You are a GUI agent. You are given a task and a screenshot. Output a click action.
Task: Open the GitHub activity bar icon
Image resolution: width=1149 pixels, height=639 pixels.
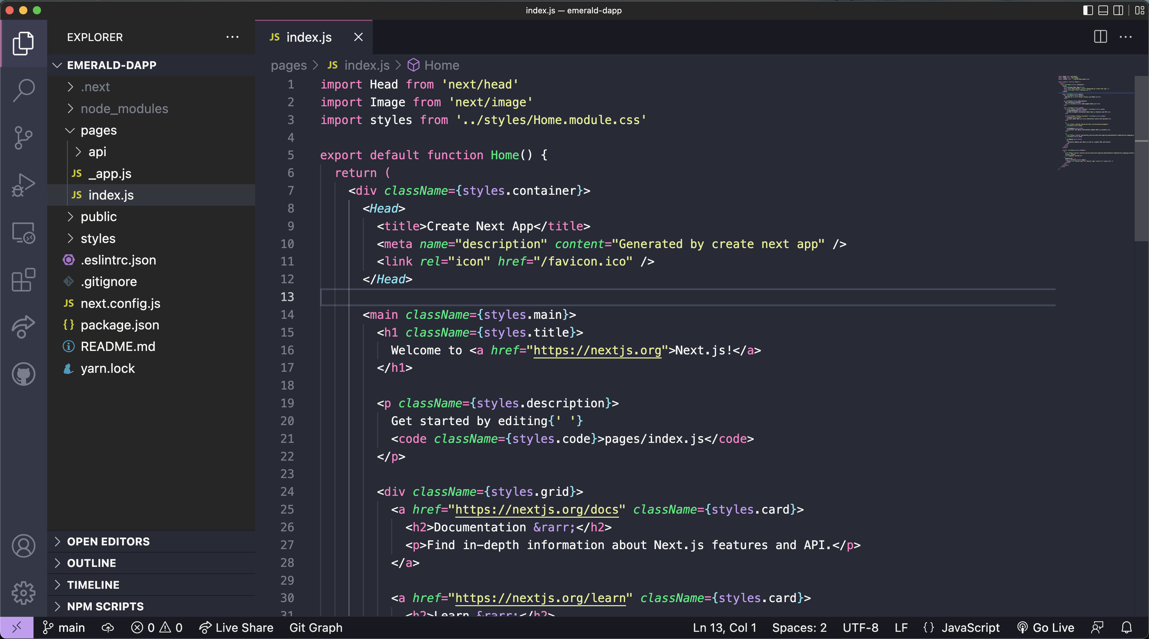[23, 373]
